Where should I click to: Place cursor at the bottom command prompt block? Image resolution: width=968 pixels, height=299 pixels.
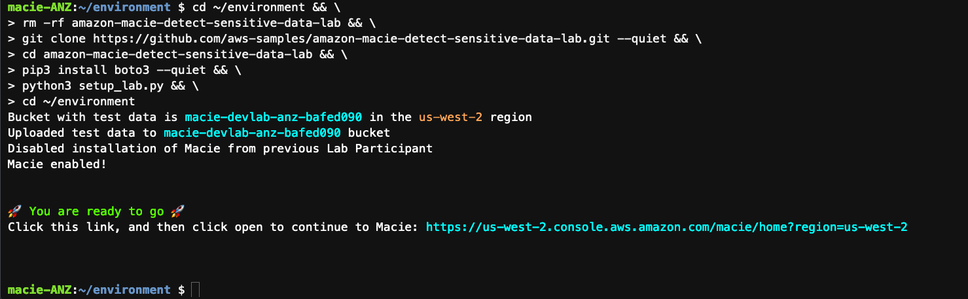point(195,290)
